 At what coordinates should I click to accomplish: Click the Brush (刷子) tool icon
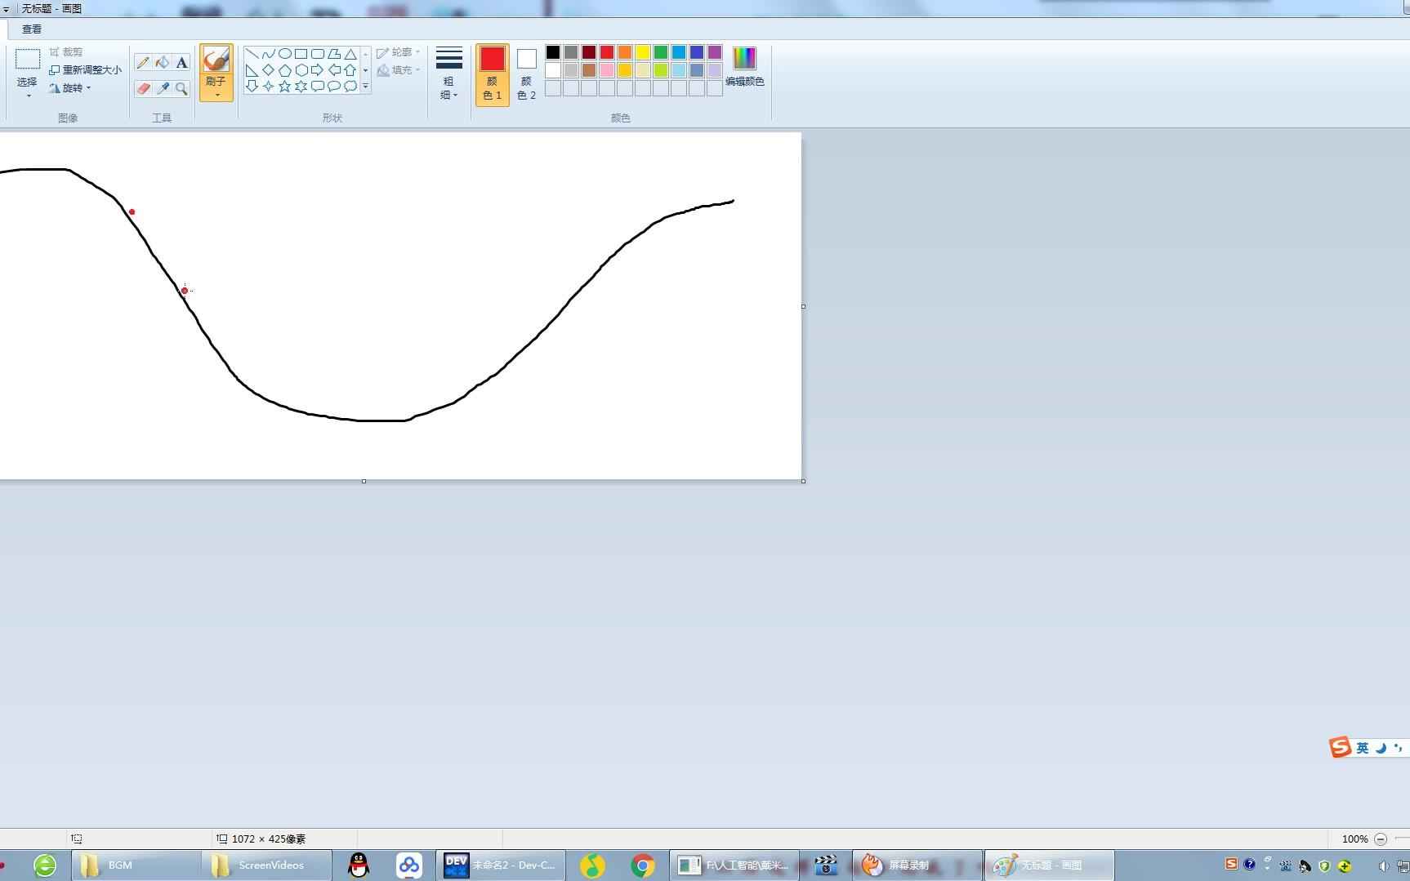216,60
